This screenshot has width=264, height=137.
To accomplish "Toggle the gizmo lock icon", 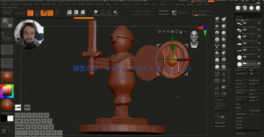I will pos(181,31).
